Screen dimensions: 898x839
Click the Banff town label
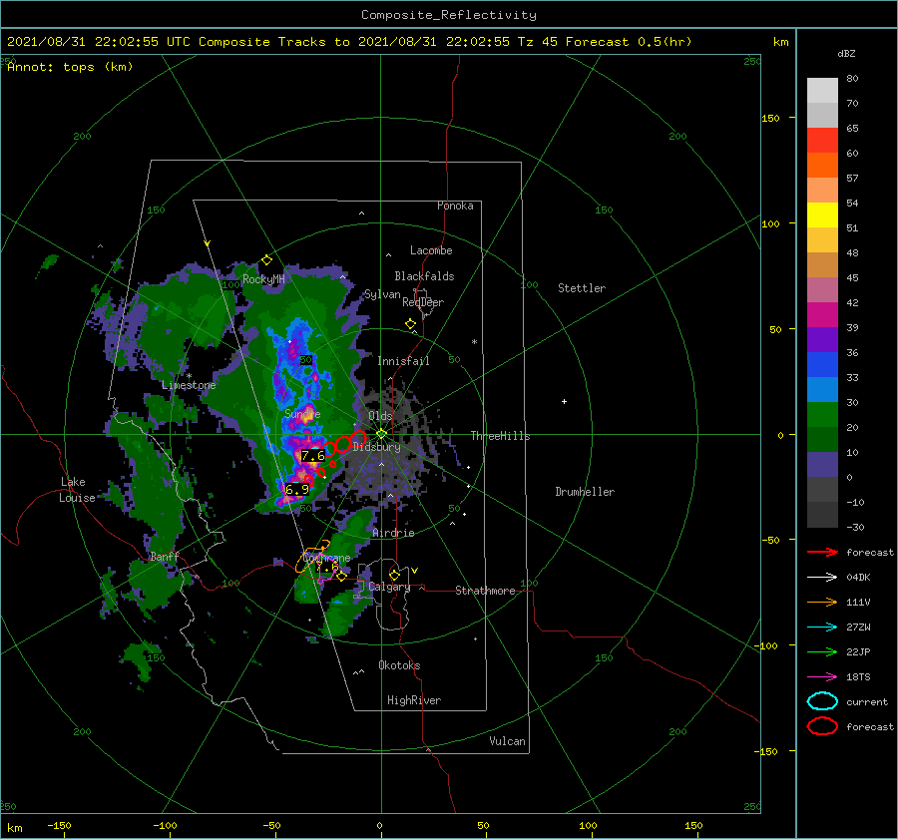coord(165,557)
